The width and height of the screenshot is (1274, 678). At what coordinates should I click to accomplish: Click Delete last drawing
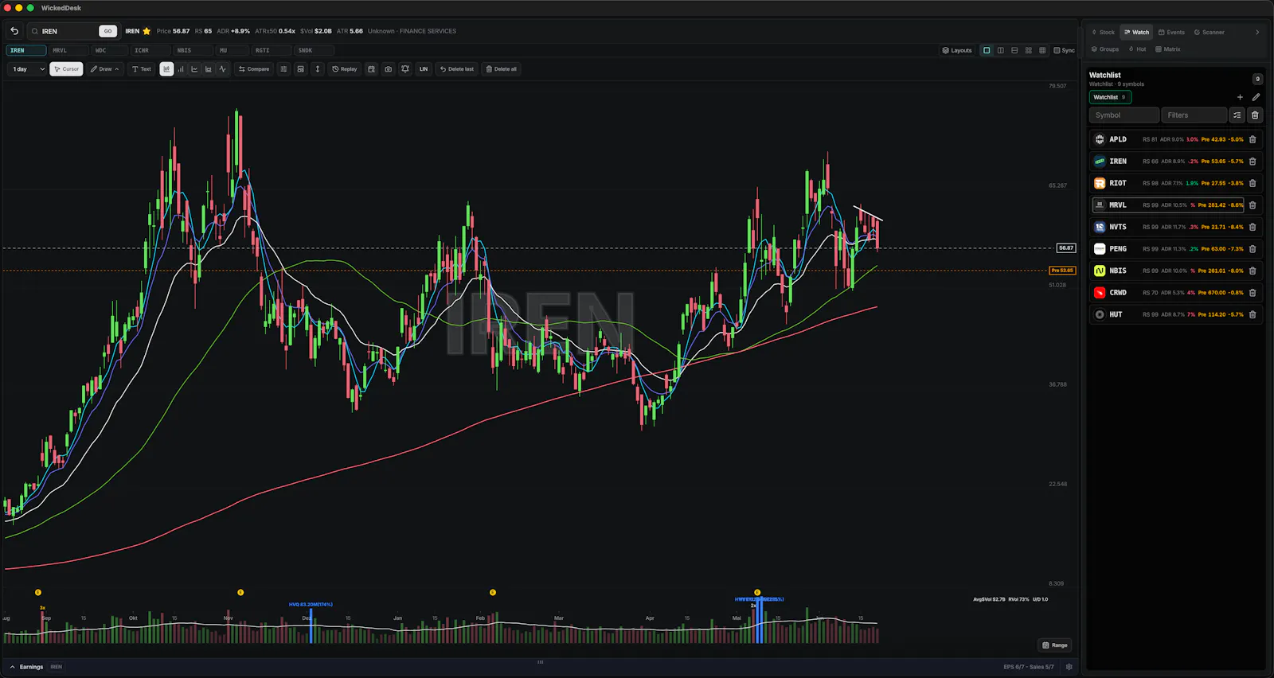pyautogui.click(x=457, y=69)
